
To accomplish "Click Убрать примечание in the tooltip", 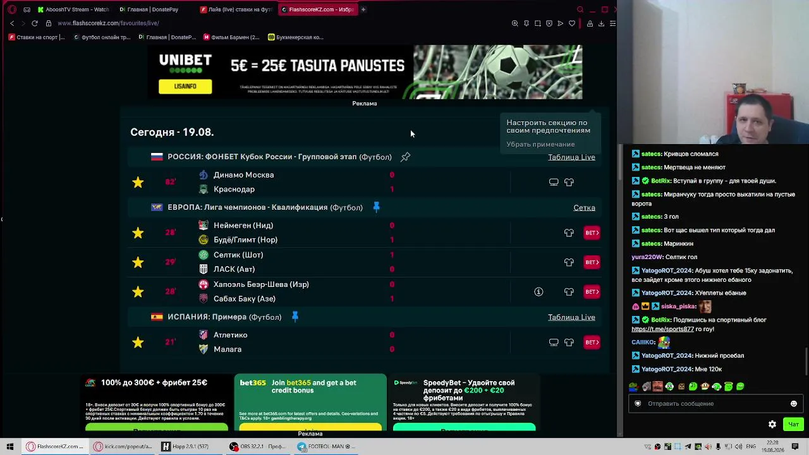I will tap(540, 144).
